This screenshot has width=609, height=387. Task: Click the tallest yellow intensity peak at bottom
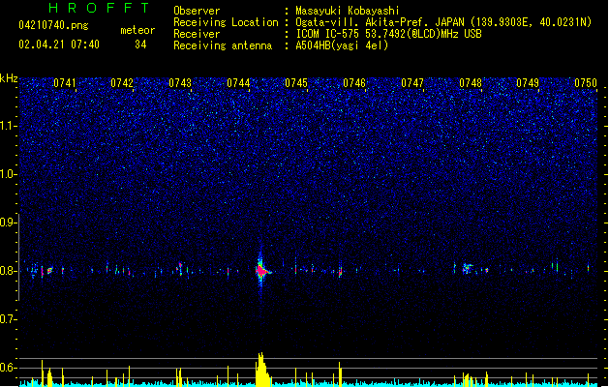[x=261, y=370]
